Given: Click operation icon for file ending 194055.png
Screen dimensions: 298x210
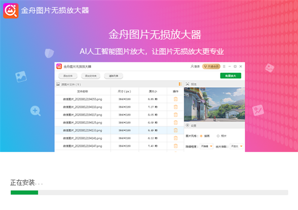Looking at the screenshot, I should [175, 99].
